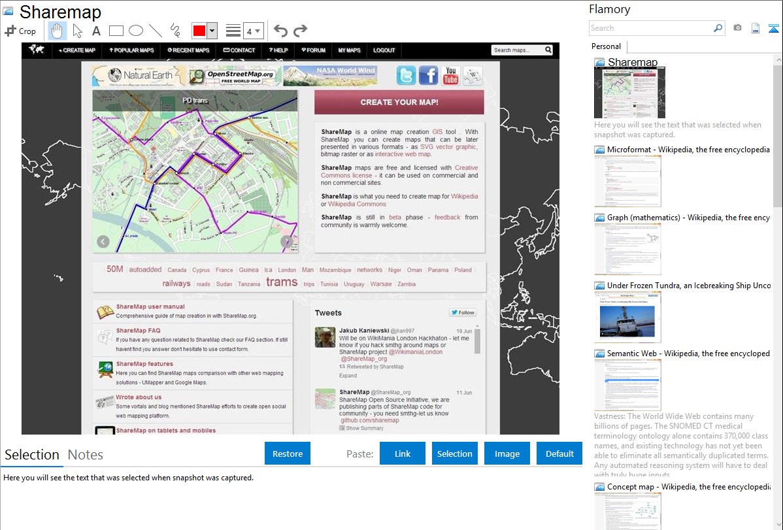Undo the last annotation
Image resolution: width=783 pixels, height=530 pixels.
[280, 31]
